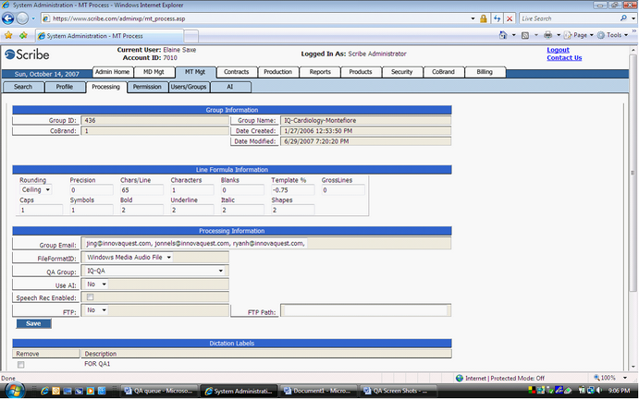Open the FileFormatID dropdown
Viewport: 639px width, 399px height.
[129, 258]
